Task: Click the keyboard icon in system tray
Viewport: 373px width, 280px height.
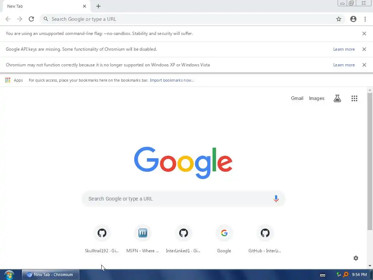Action: point(323,275)
